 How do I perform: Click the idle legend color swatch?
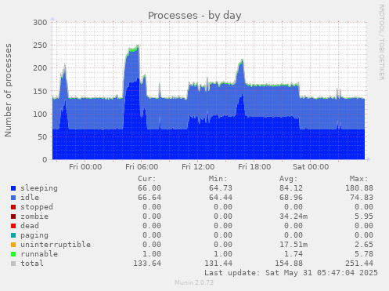coord(13,198)
